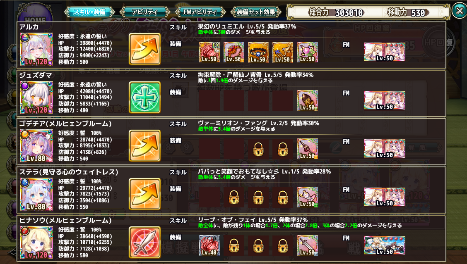467x264 pixels.
Task: Click ジュズダマ's first empty equipment slot
Action: 209,100
